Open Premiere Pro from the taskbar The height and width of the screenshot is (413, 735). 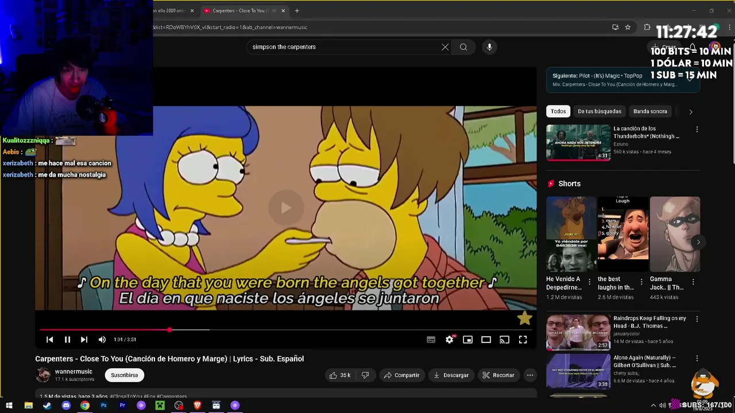[122, 406]
